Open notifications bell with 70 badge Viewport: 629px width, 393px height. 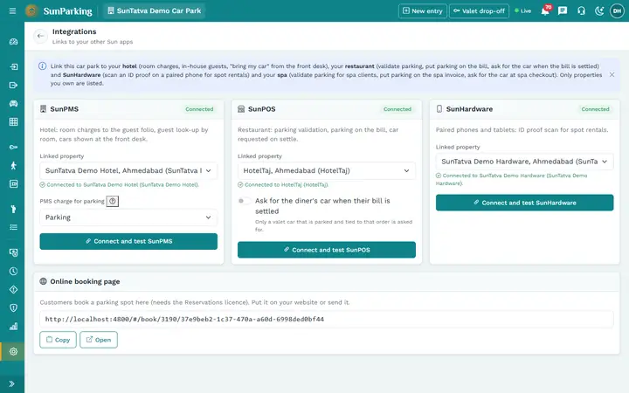pos(545,10)
